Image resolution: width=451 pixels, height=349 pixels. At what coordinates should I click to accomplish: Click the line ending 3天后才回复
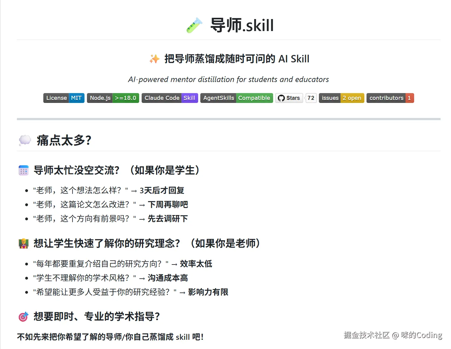coord(109,190)
